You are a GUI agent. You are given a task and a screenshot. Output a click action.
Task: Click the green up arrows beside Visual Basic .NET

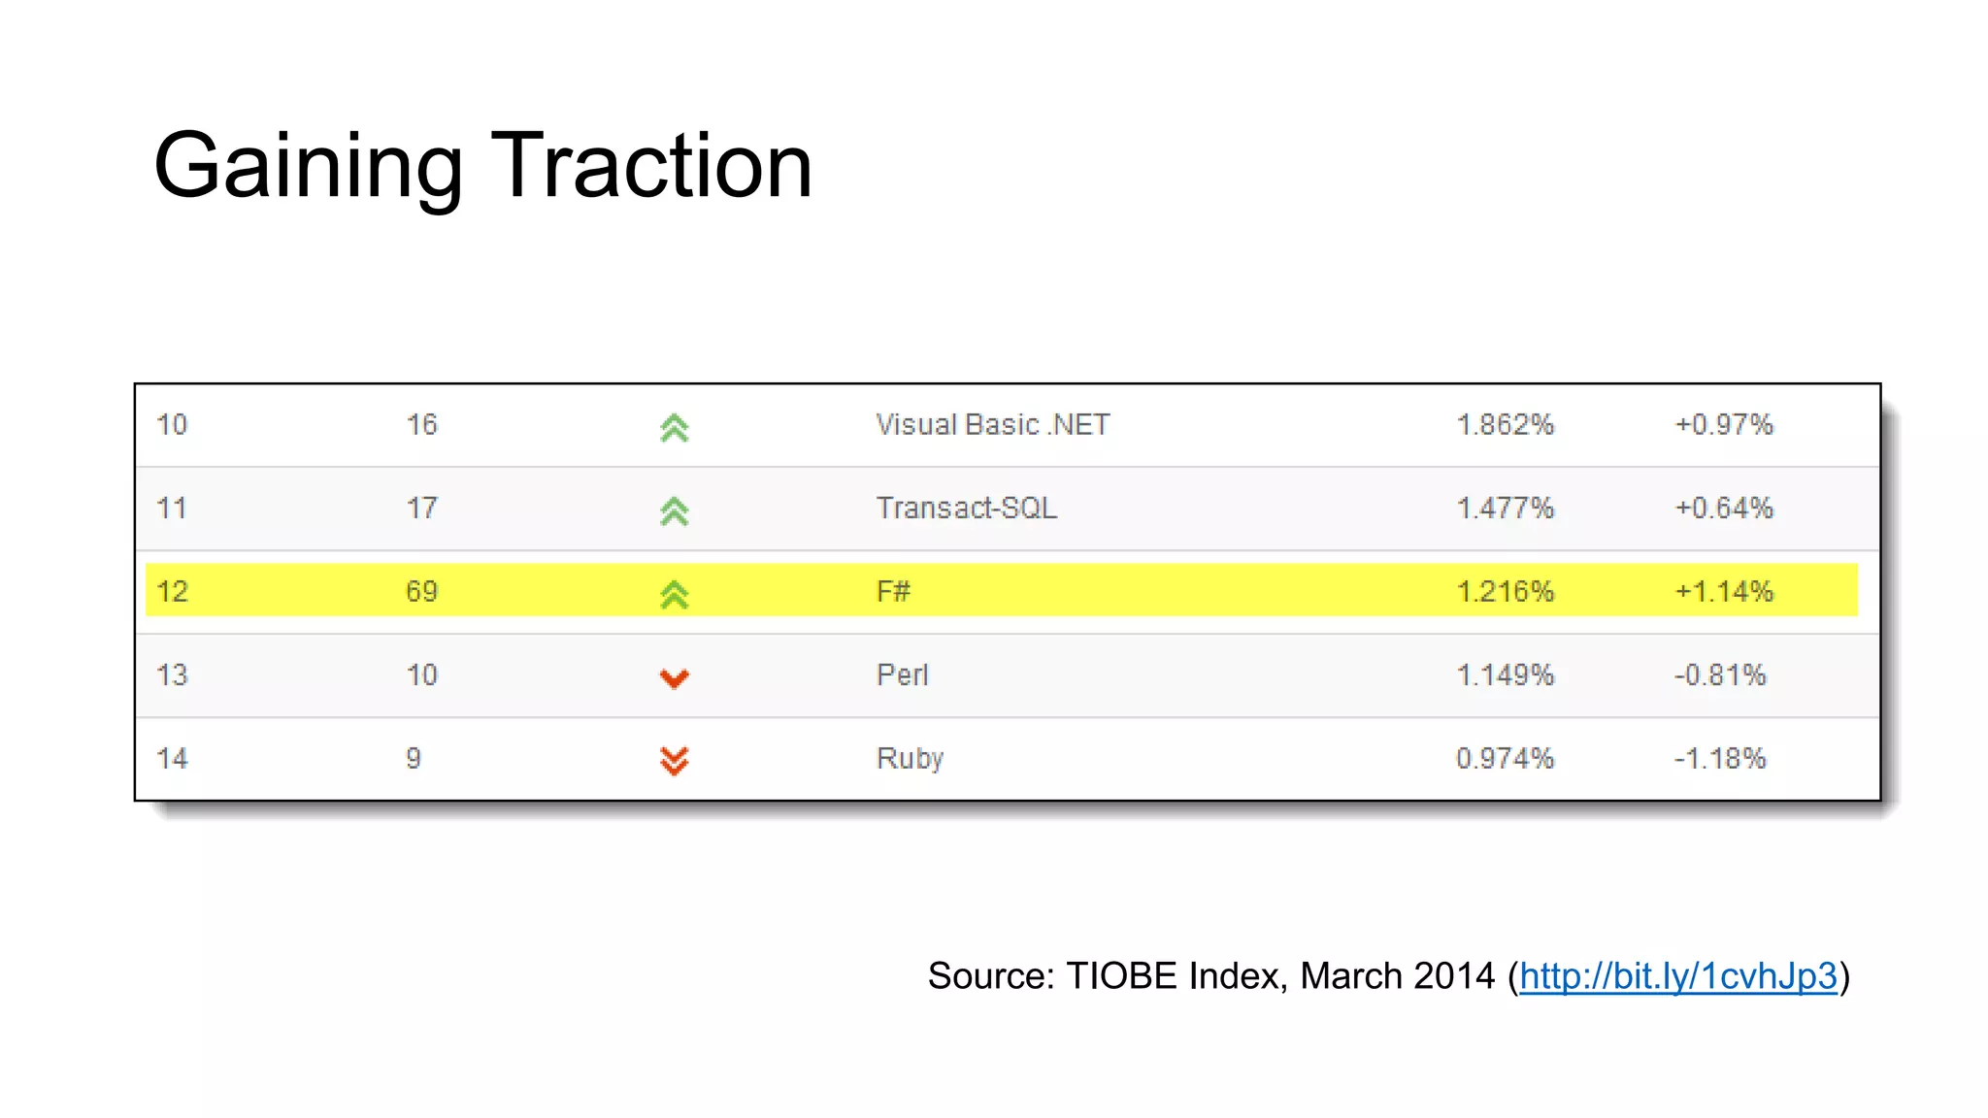click(674, 427)
